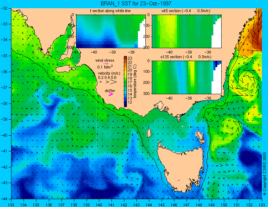Click the -41 tick under the t section
This screenshot has width=268, height=207.
coord(75,51)
